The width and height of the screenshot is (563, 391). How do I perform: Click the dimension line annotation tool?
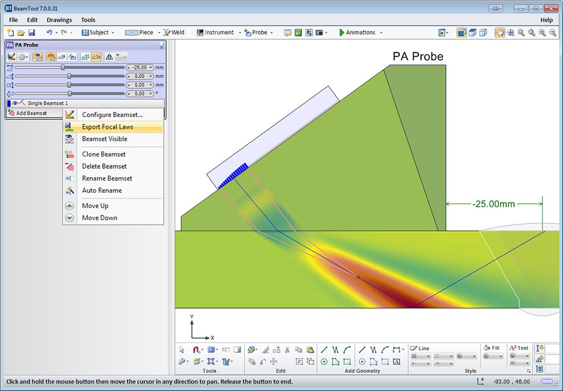coord(396,350)
